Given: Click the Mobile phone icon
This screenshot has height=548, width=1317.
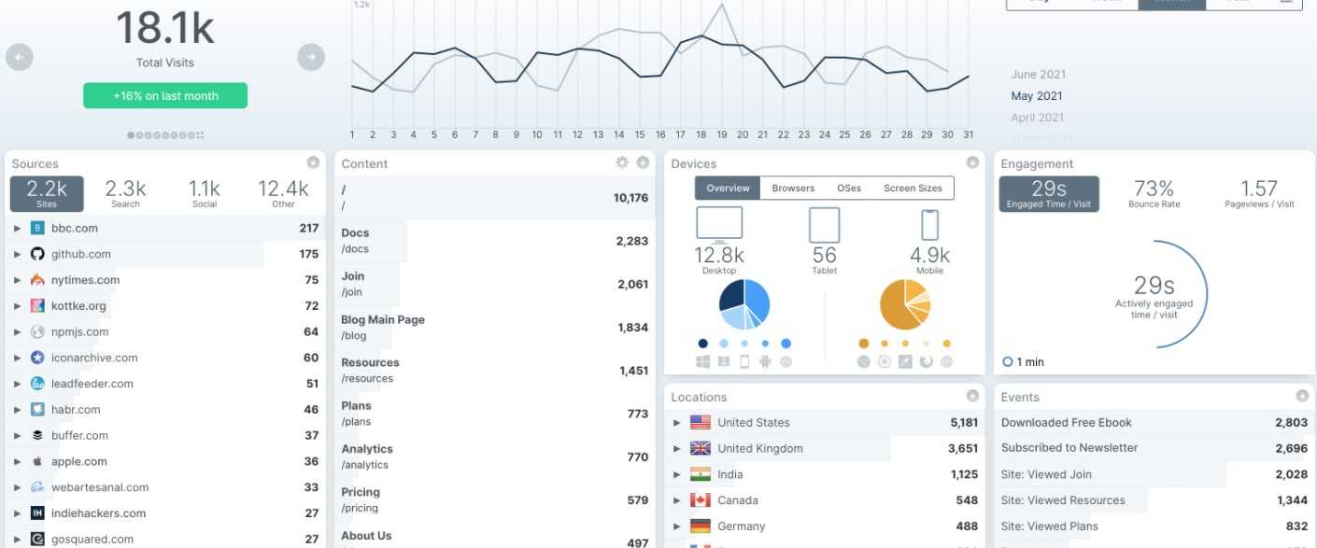Looking at the screenshot, I should coord(929,225).
